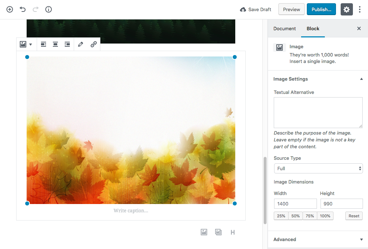The width and height of the screenshot is (368, 249).
Task: Click the image block type icon in the block toolbar
Action: pos(23,44)
